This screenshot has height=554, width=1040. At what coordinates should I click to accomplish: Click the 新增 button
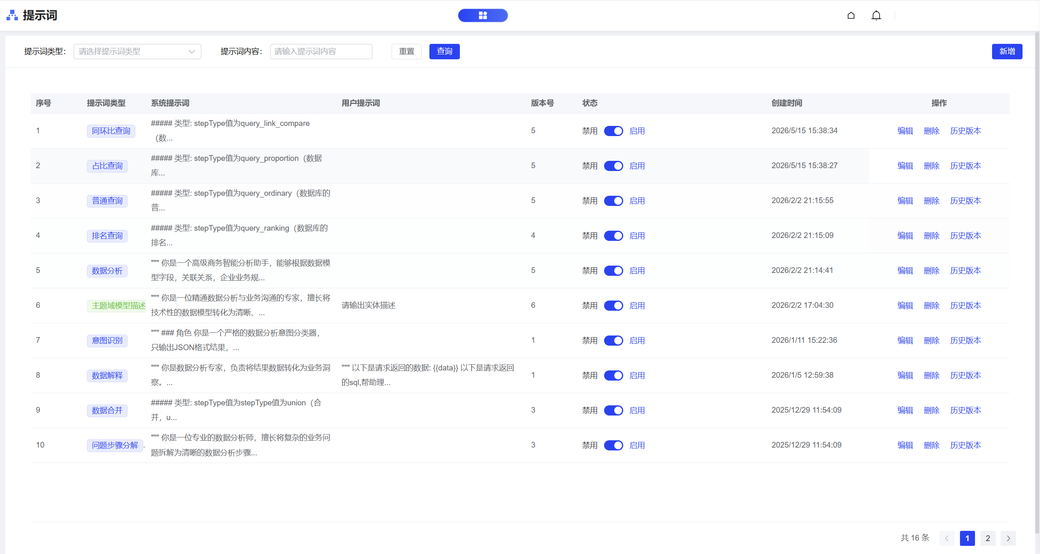1007,52
